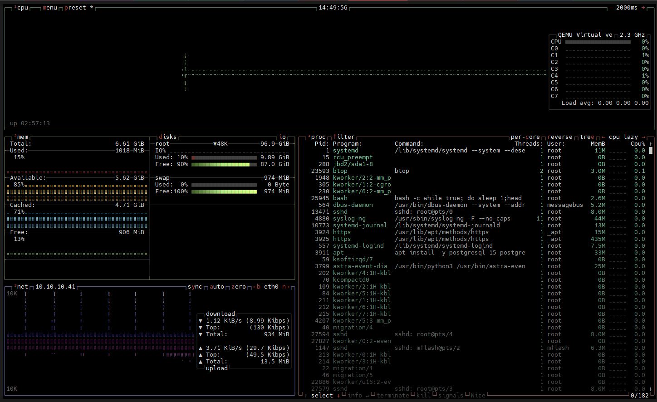
Task: Toggle the net box label
Action: click(x=21, y=287)
